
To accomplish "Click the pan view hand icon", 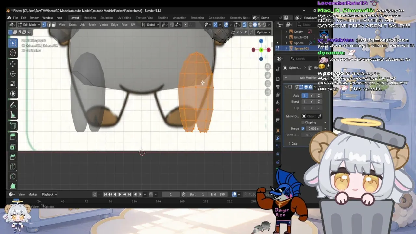I will click(x=267, y=75).
